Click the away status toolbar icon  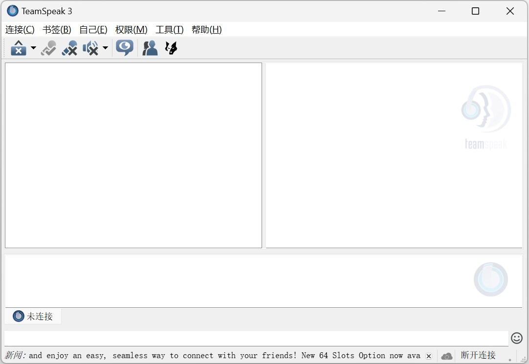(18, 48)
